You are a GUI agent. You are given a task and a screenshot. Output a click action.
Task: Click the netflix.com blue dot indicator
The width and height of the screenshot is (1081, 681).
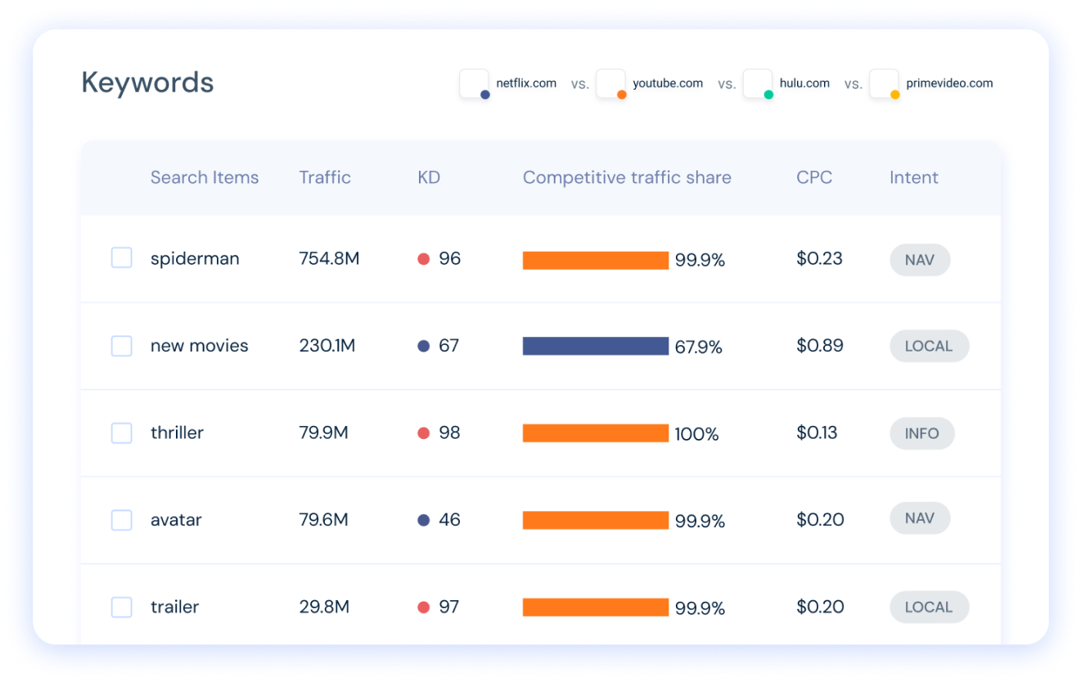point(484,95)
